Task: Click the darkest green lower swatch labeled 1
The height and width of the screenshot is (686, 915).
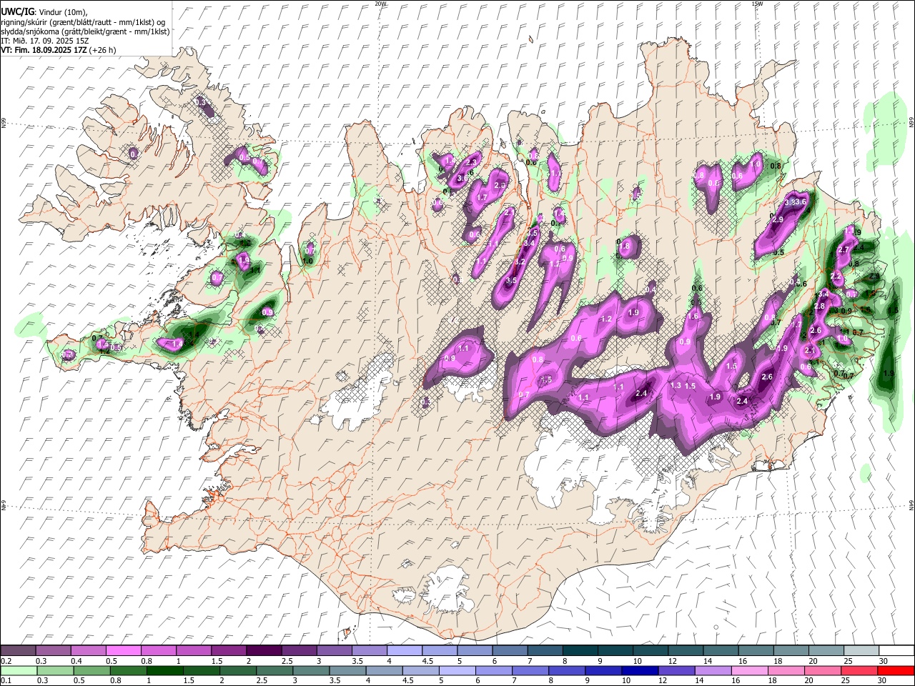Action: tap(164, 670)
